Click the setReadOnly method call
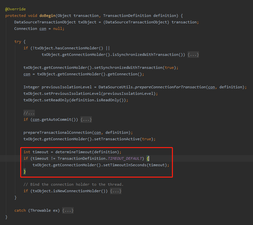253x225 pixels. click(56, 100)
